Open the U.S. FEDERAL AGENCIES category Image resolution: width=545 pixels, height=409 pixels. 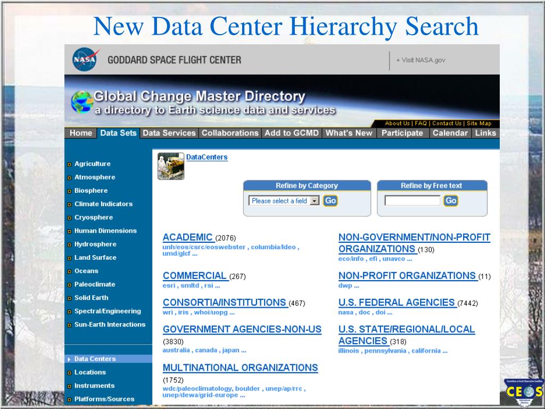pyautogui.click(x=397, y=302)
